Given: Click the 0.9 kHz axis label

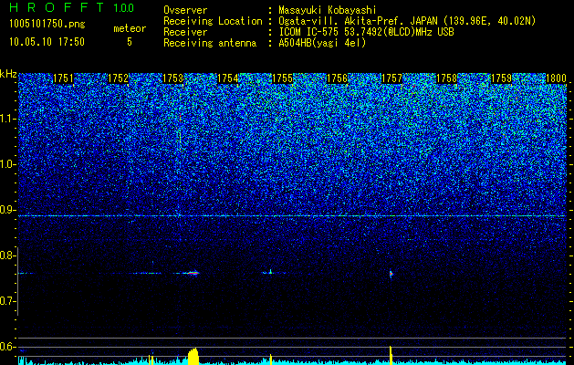Looking at the screenshot, I should [x=6, y=210].
